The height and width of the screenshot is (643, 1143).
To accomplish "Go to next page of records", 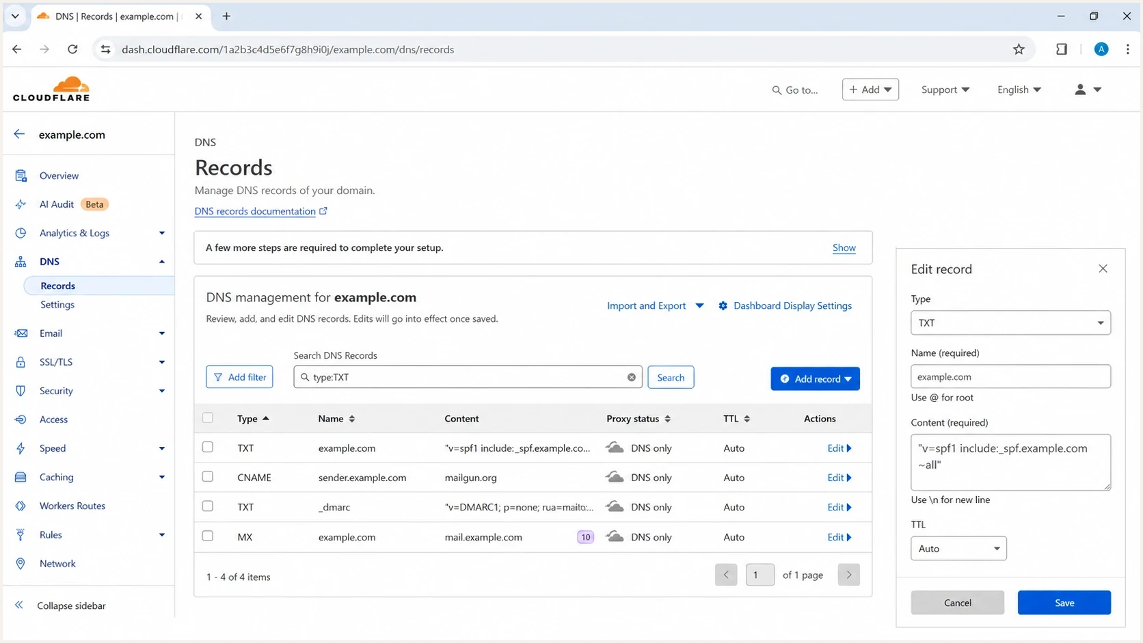I will (848, 575).
